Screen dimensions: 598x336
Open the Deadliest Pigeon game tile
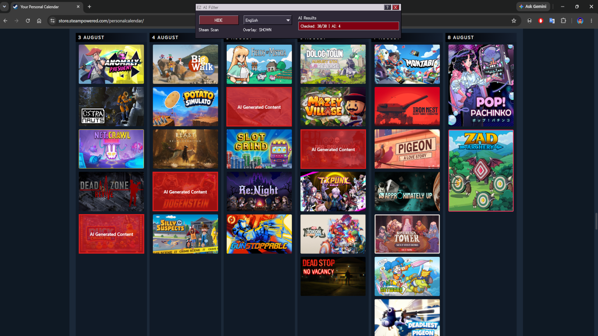coord(407,318)
